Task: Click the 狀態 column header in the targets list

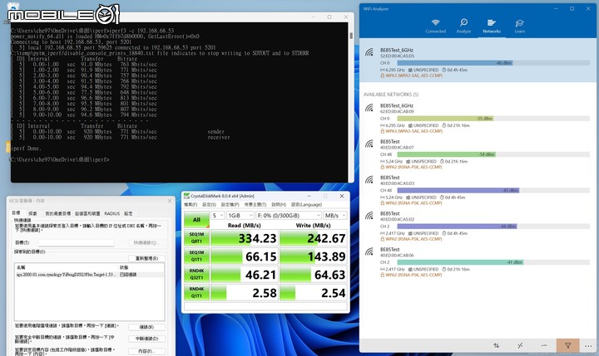Action: [141, 267]
